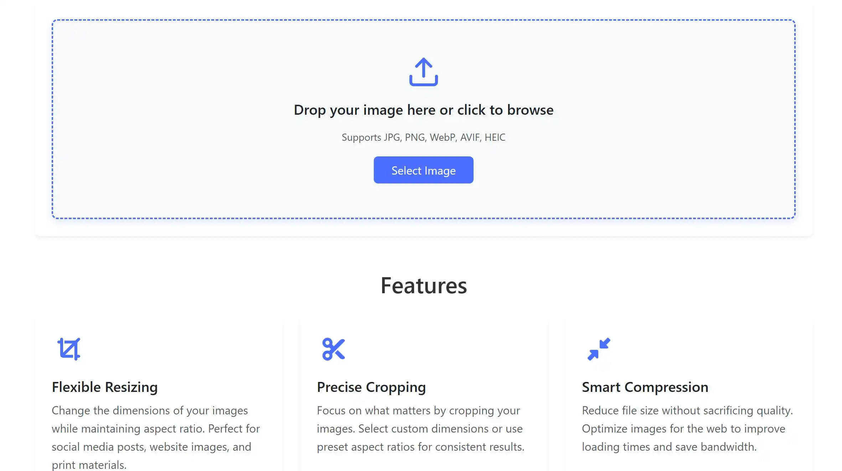
Task: Click the dashed border of the upload area
Action: tap(423, 20)
